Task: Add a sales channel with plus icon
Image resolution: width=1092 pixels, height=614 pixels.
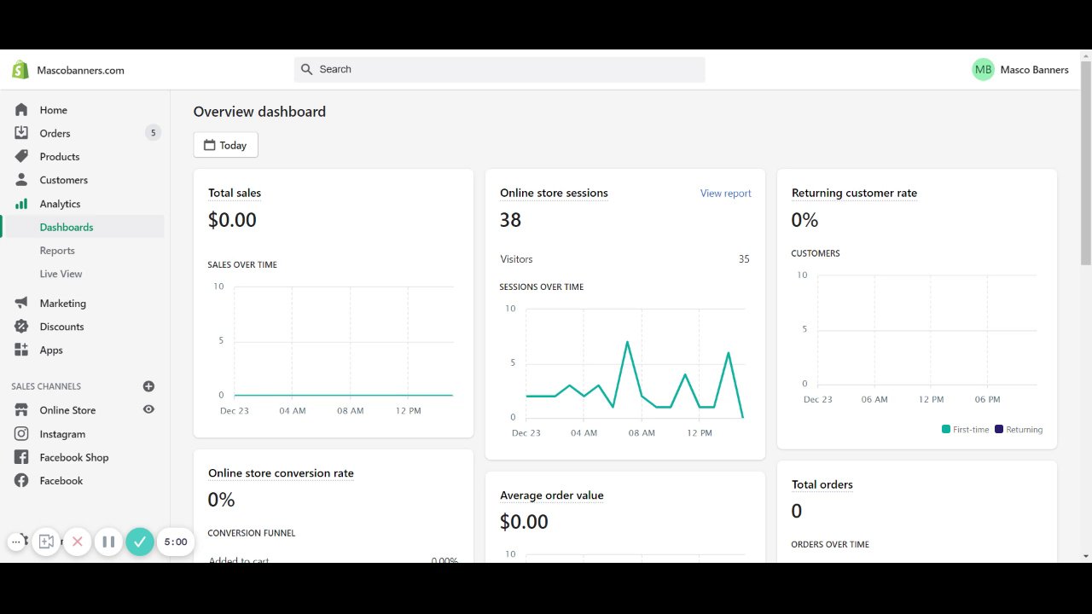Action: pos(148,386)
